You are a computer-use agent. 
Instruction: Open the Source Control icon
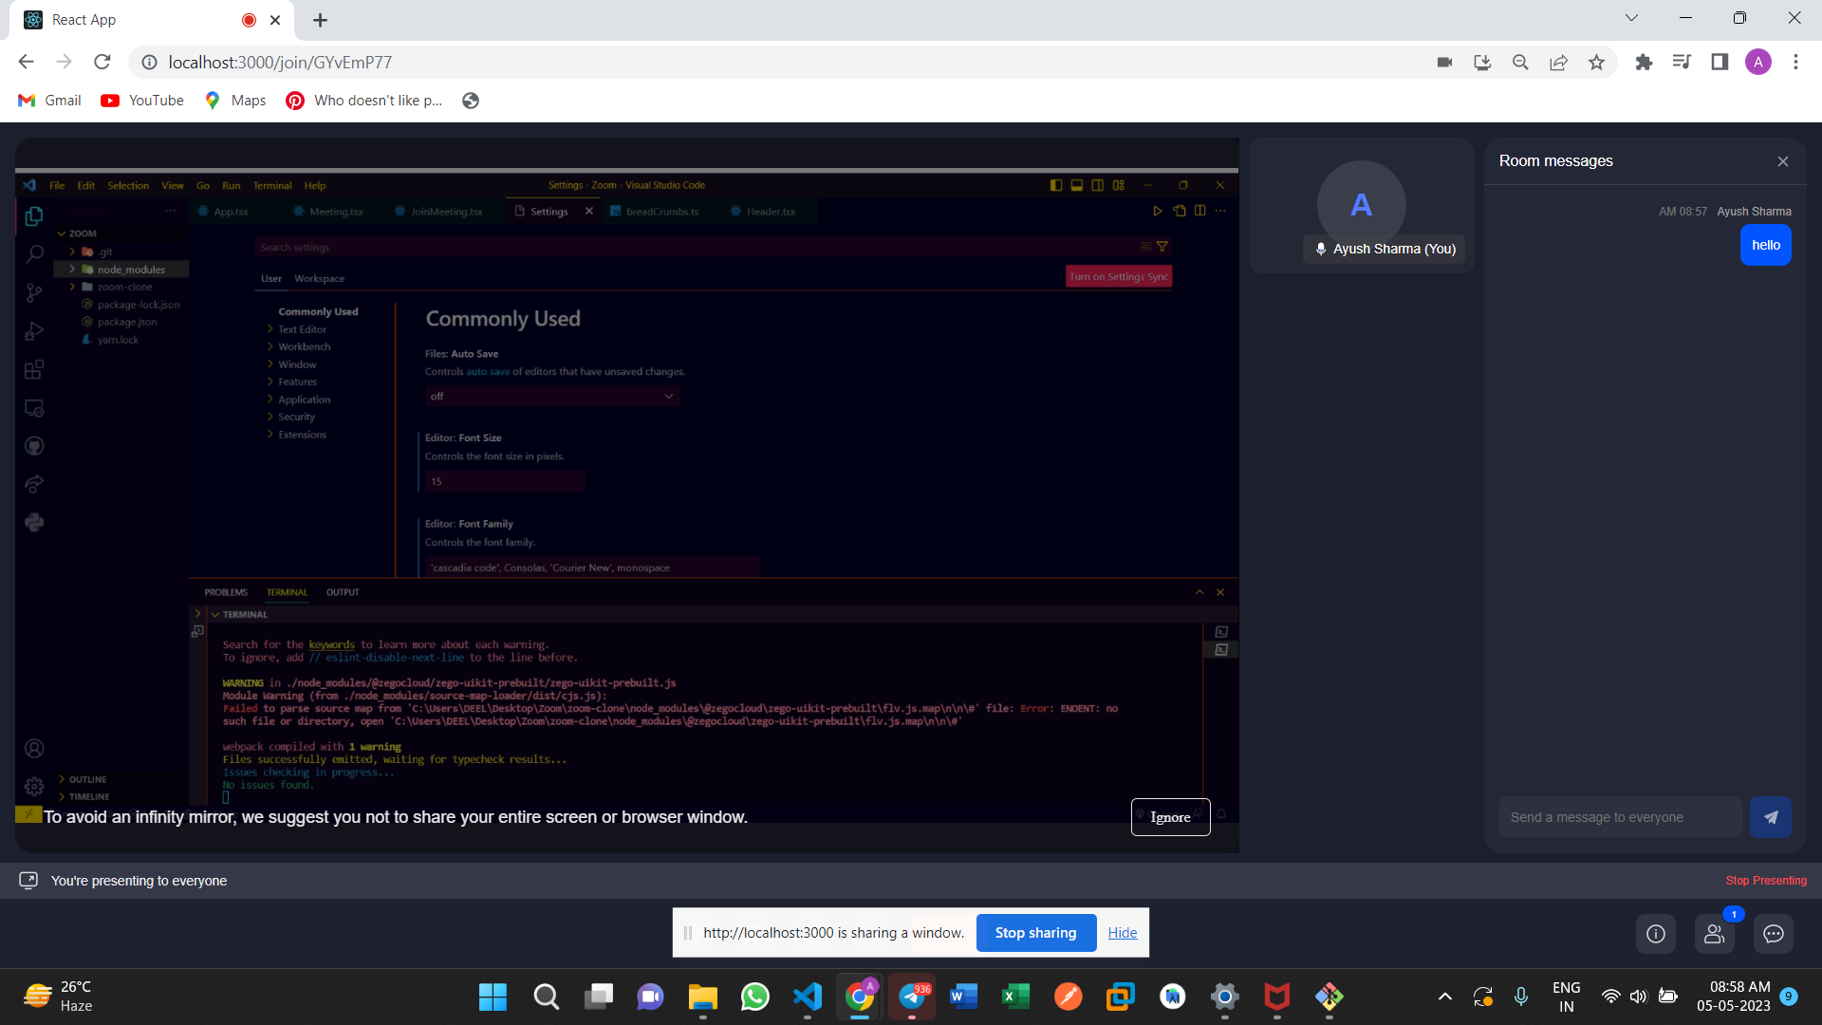coord(34,293)
